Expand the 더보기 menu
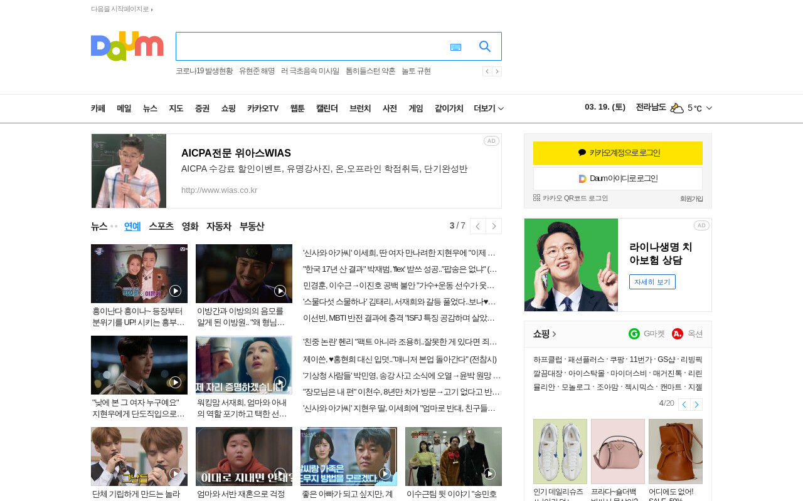803x501 pixels. tap(489, 108)
